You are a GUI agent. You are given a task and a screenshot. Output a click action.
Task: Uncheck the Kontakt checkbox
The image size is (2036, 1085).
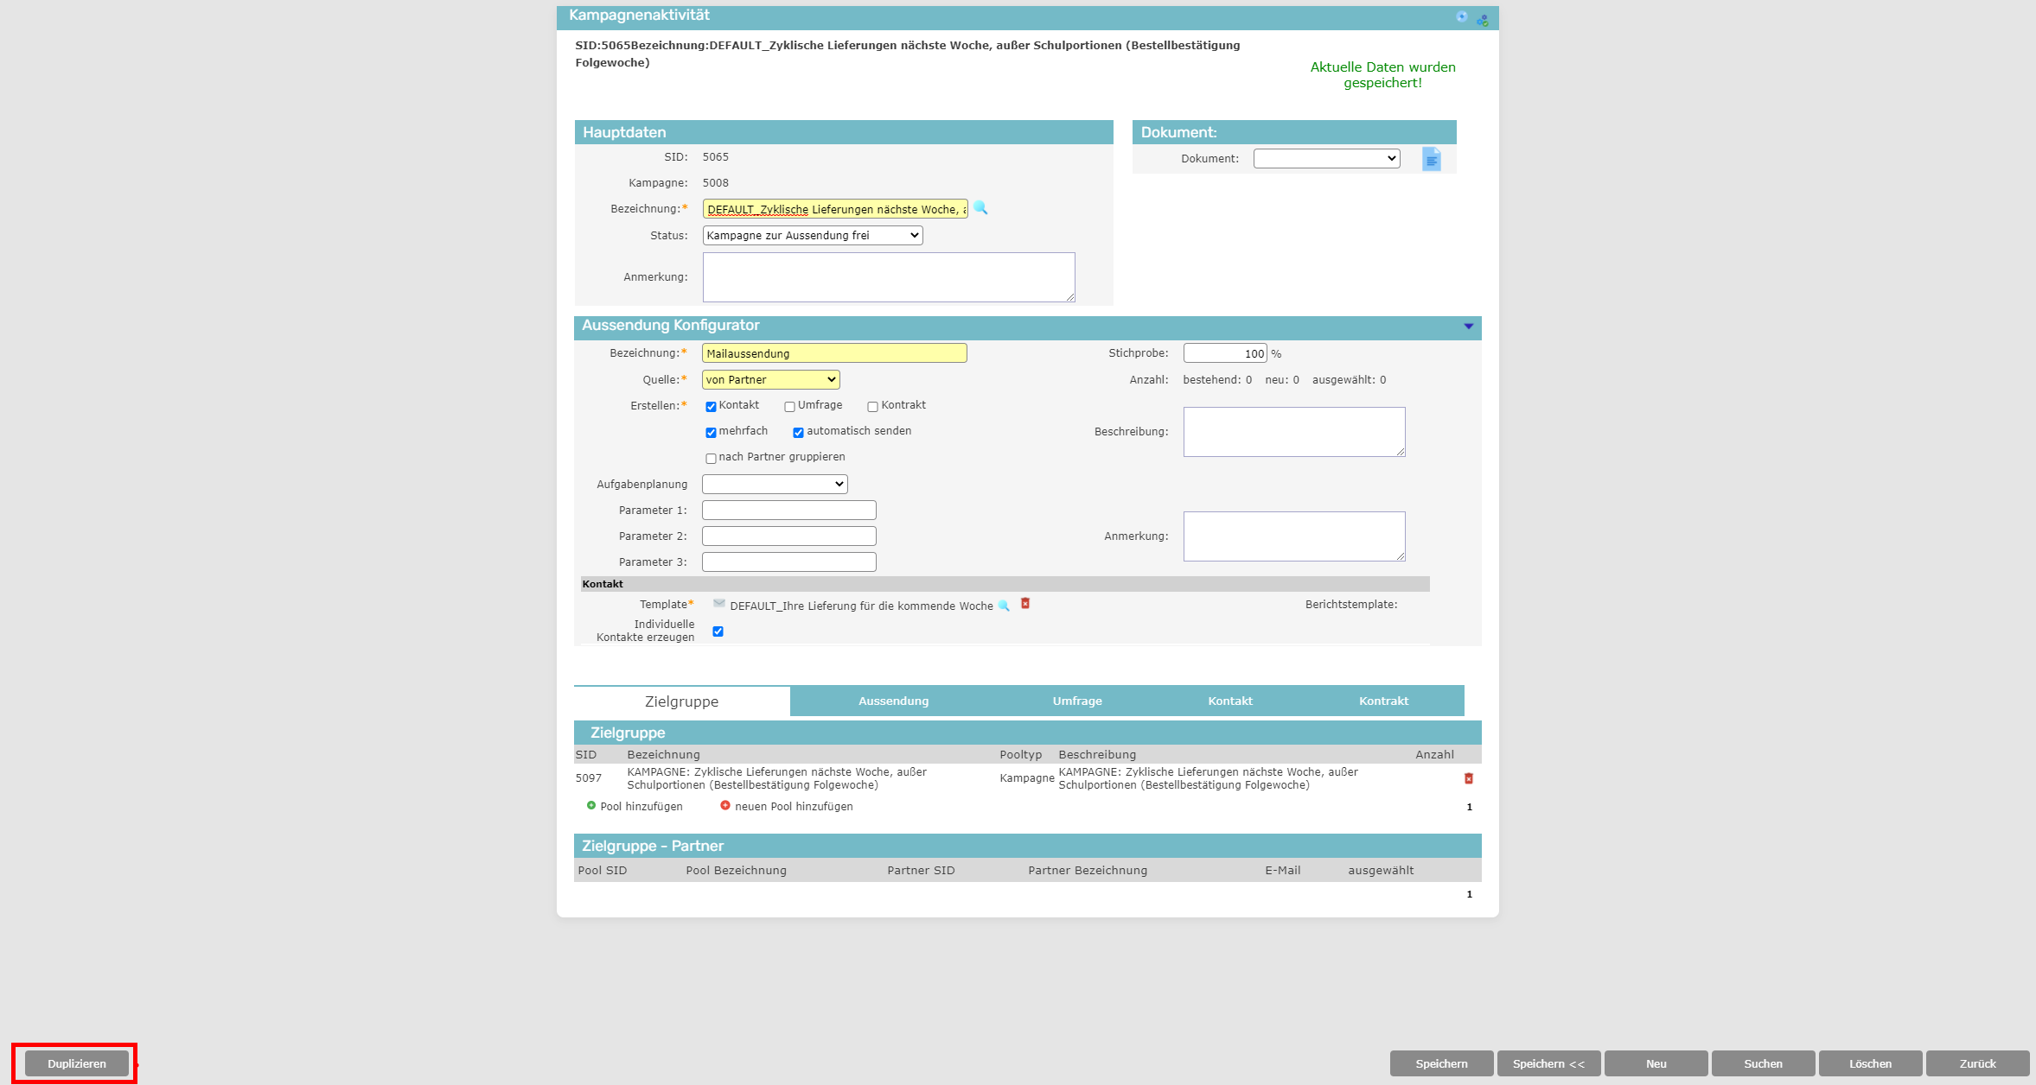(711, 407)
